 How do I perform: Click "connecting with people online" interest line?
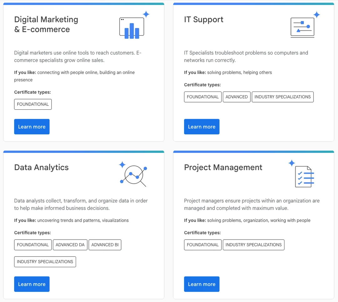point(74,76)
